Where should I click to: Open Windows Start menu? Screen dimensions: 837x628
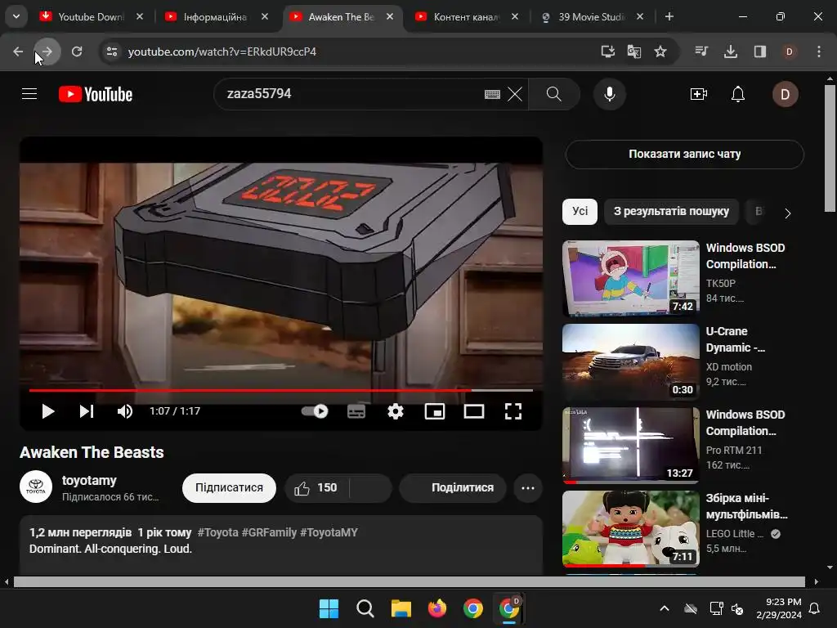329,608
